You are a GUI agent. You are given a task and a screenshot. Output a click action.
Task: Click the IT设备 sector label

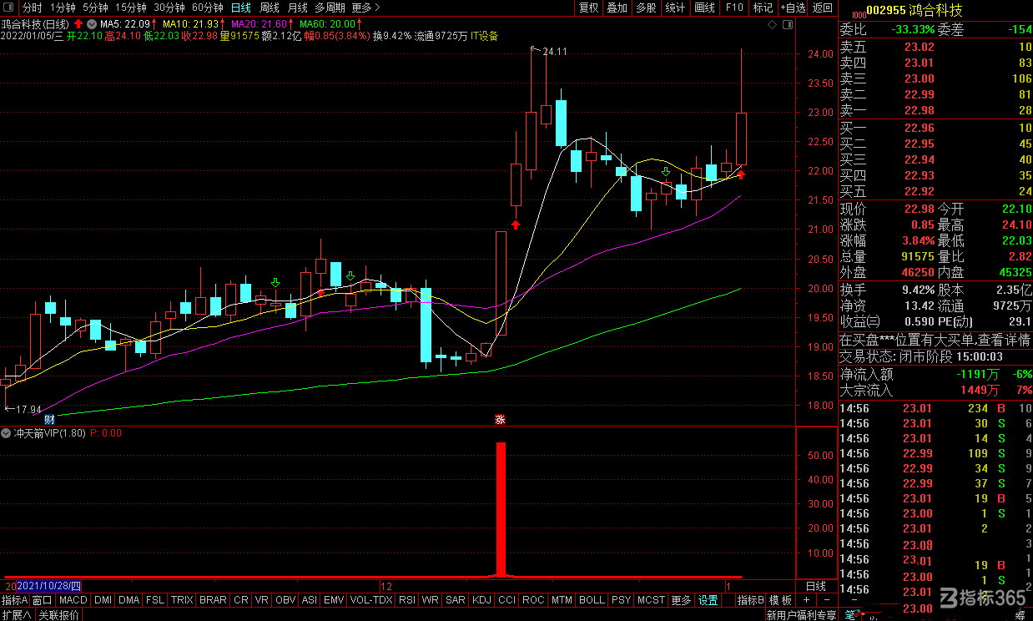[x=484, y=36]
